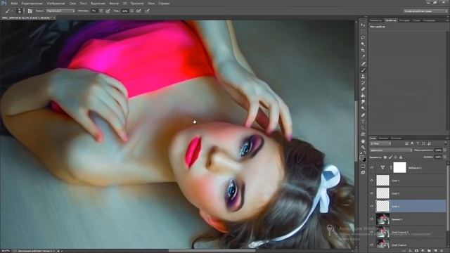Image resolution: width=450 pixels, height=253 pixels.
Task: Select the Hand tool
Action: click(x=363, y=141)
